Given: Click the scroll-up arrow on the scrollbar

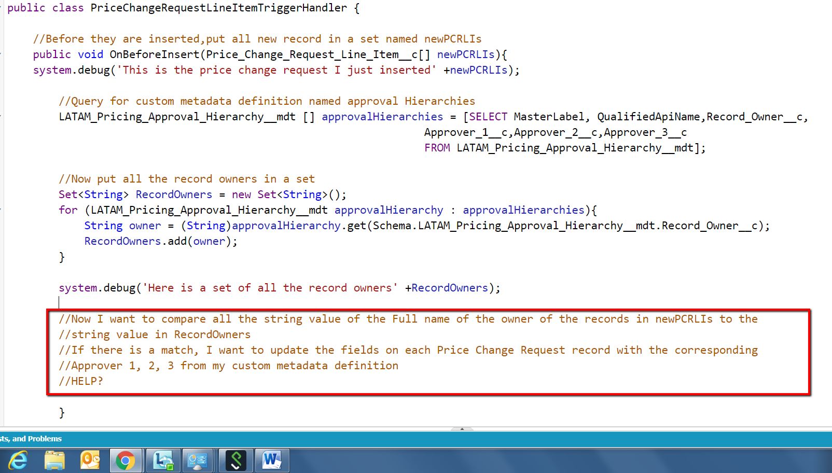Looking at the screenshot, I should coord(462,429).
